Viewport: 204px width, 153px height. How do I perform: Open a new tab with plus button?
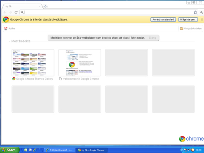pyautogui.click(x=45, y=6)
